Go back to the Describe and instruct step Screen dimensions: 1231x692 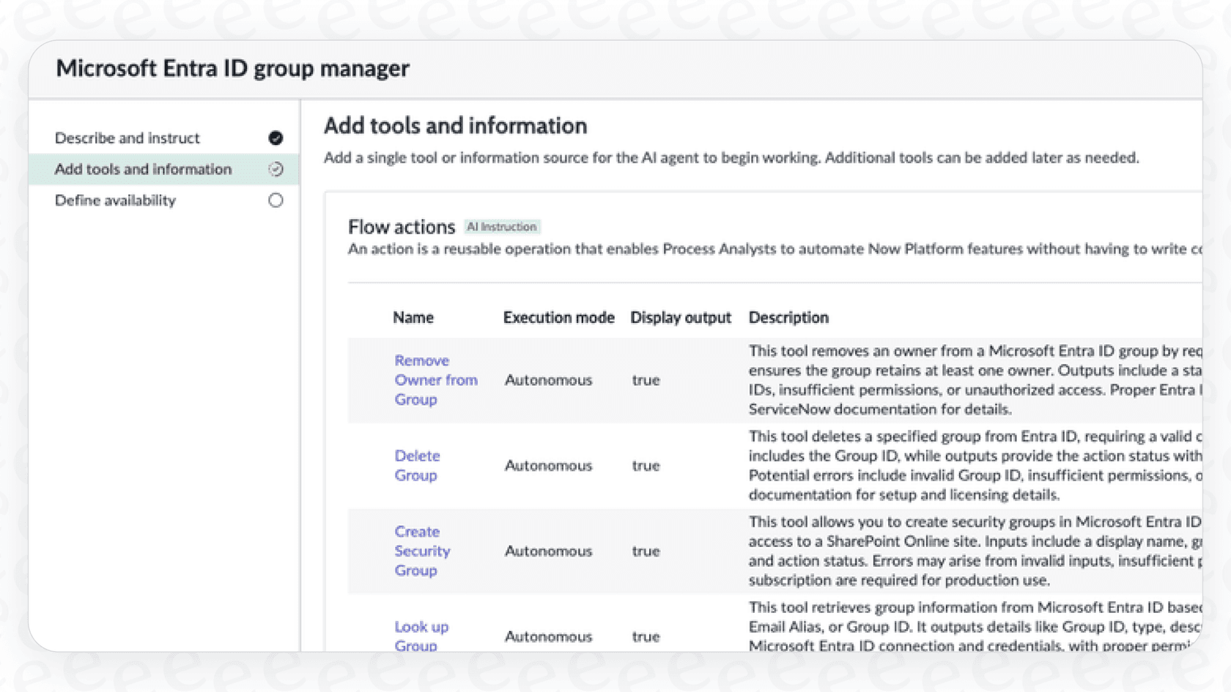127,138
